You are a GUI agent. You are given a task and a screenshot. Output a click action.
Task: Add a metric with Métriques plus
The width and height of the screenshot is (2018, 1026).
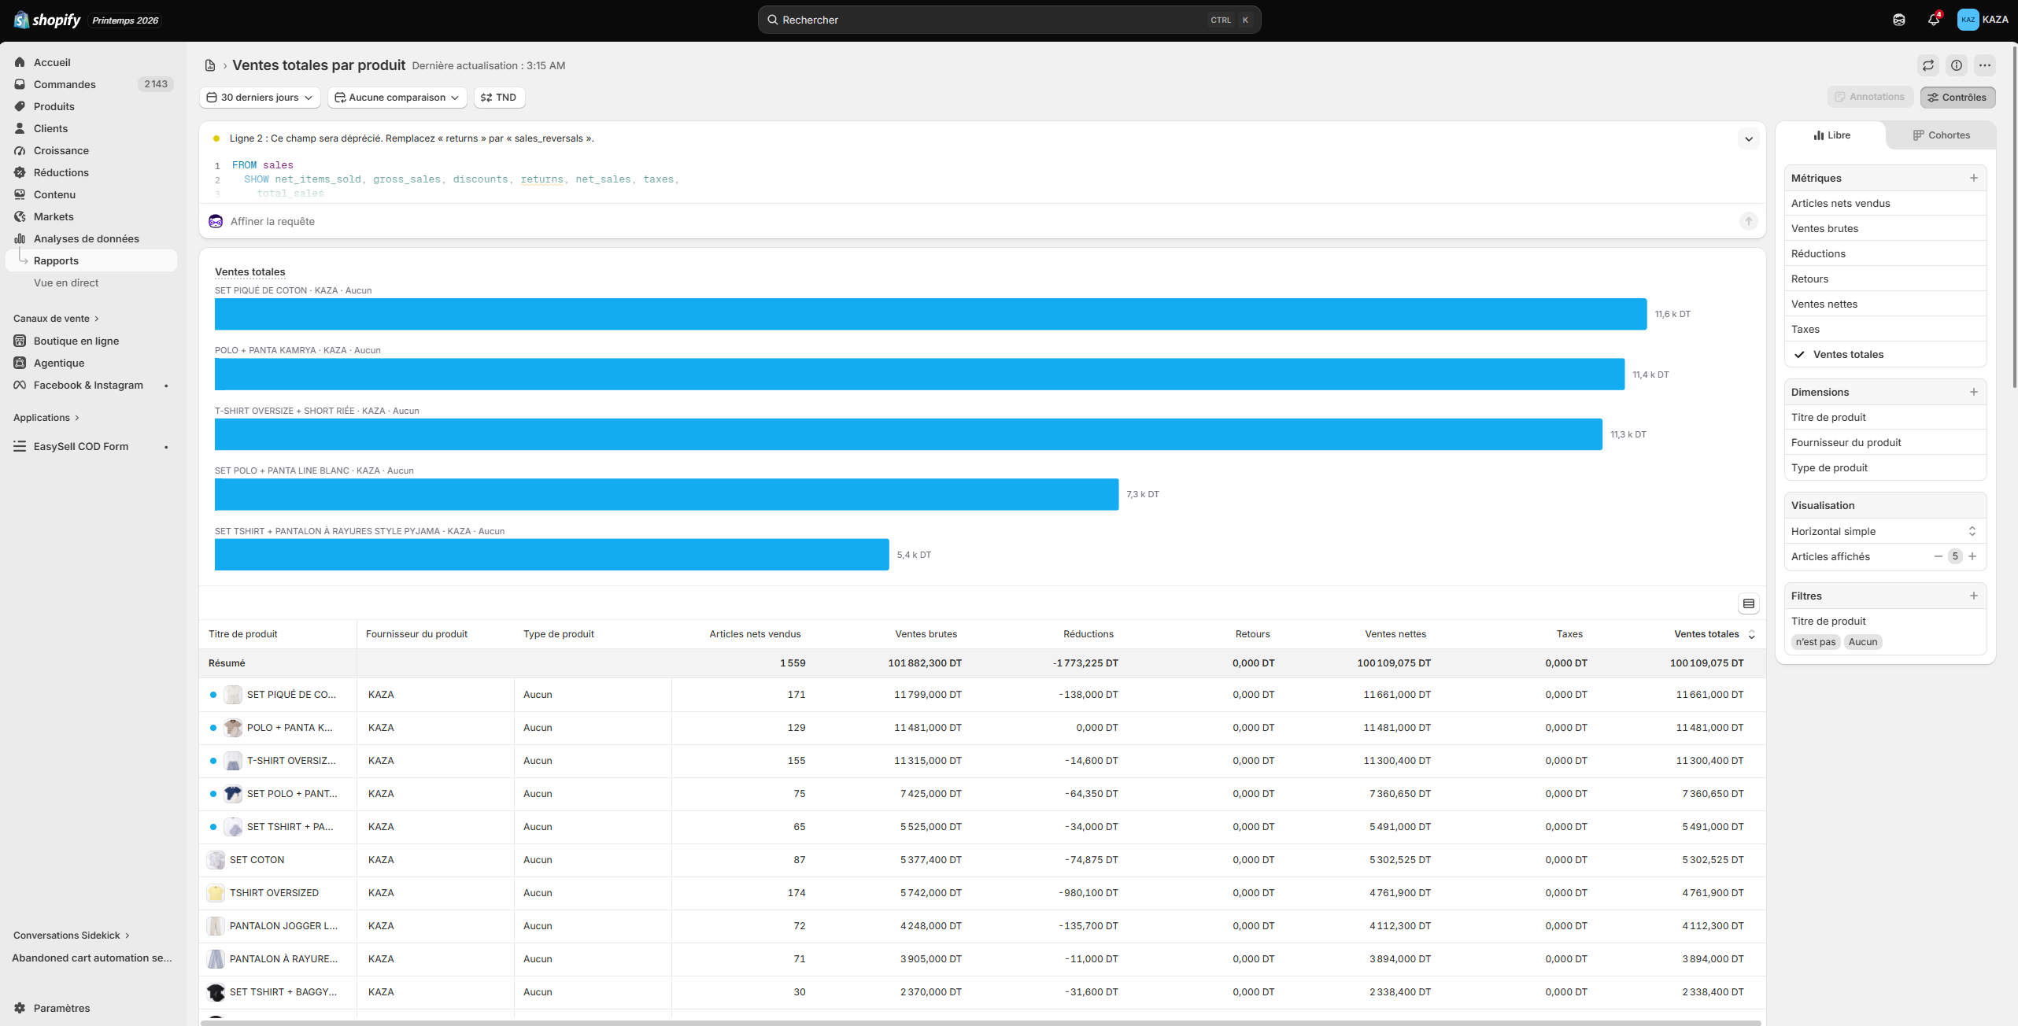(1974, 178)
